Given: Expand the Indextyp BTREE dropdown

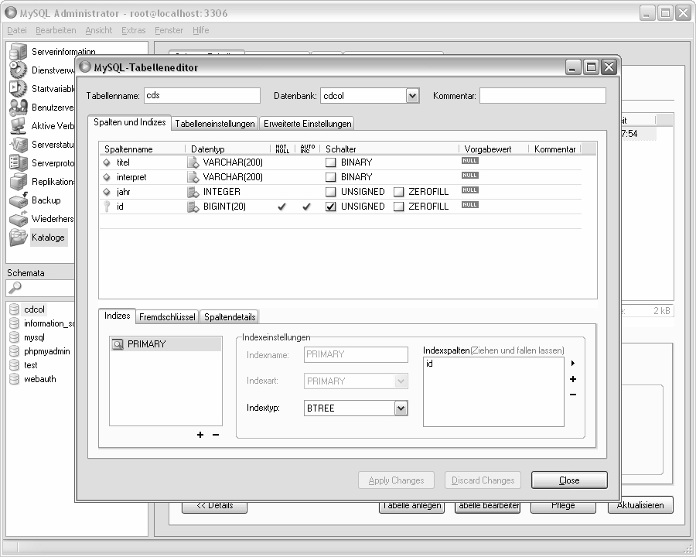Looking at the screenshot, I should (401, 408).
